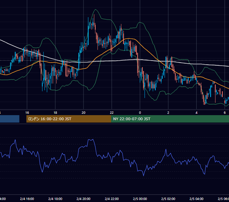
Task: Click the "2/4 18:00" date label on the oscillator axis
Action: pos(55,199)
